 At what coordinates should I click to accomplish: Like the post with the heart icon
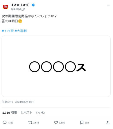click(x=56, y=123)
